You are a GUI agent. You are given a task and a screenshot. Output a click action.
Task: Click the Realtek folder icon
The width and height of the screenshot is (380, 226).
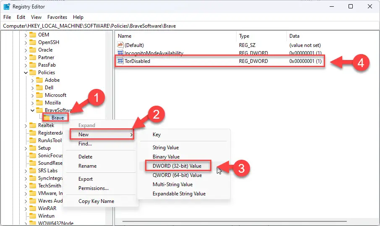click(x=33, y=125)
